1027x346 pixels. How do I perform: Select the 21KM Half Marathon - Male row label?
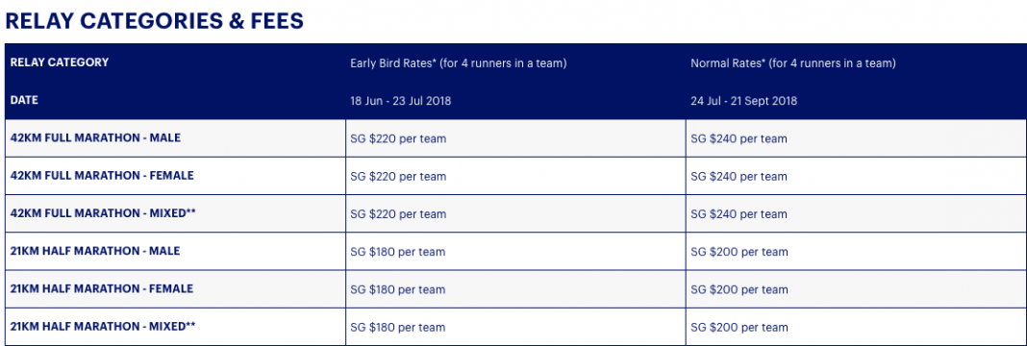coord(95,251)
